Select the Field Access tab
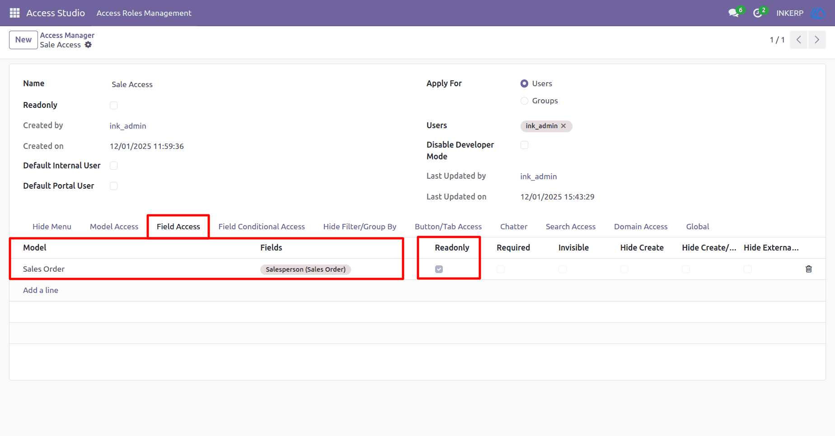 [178, 227]
